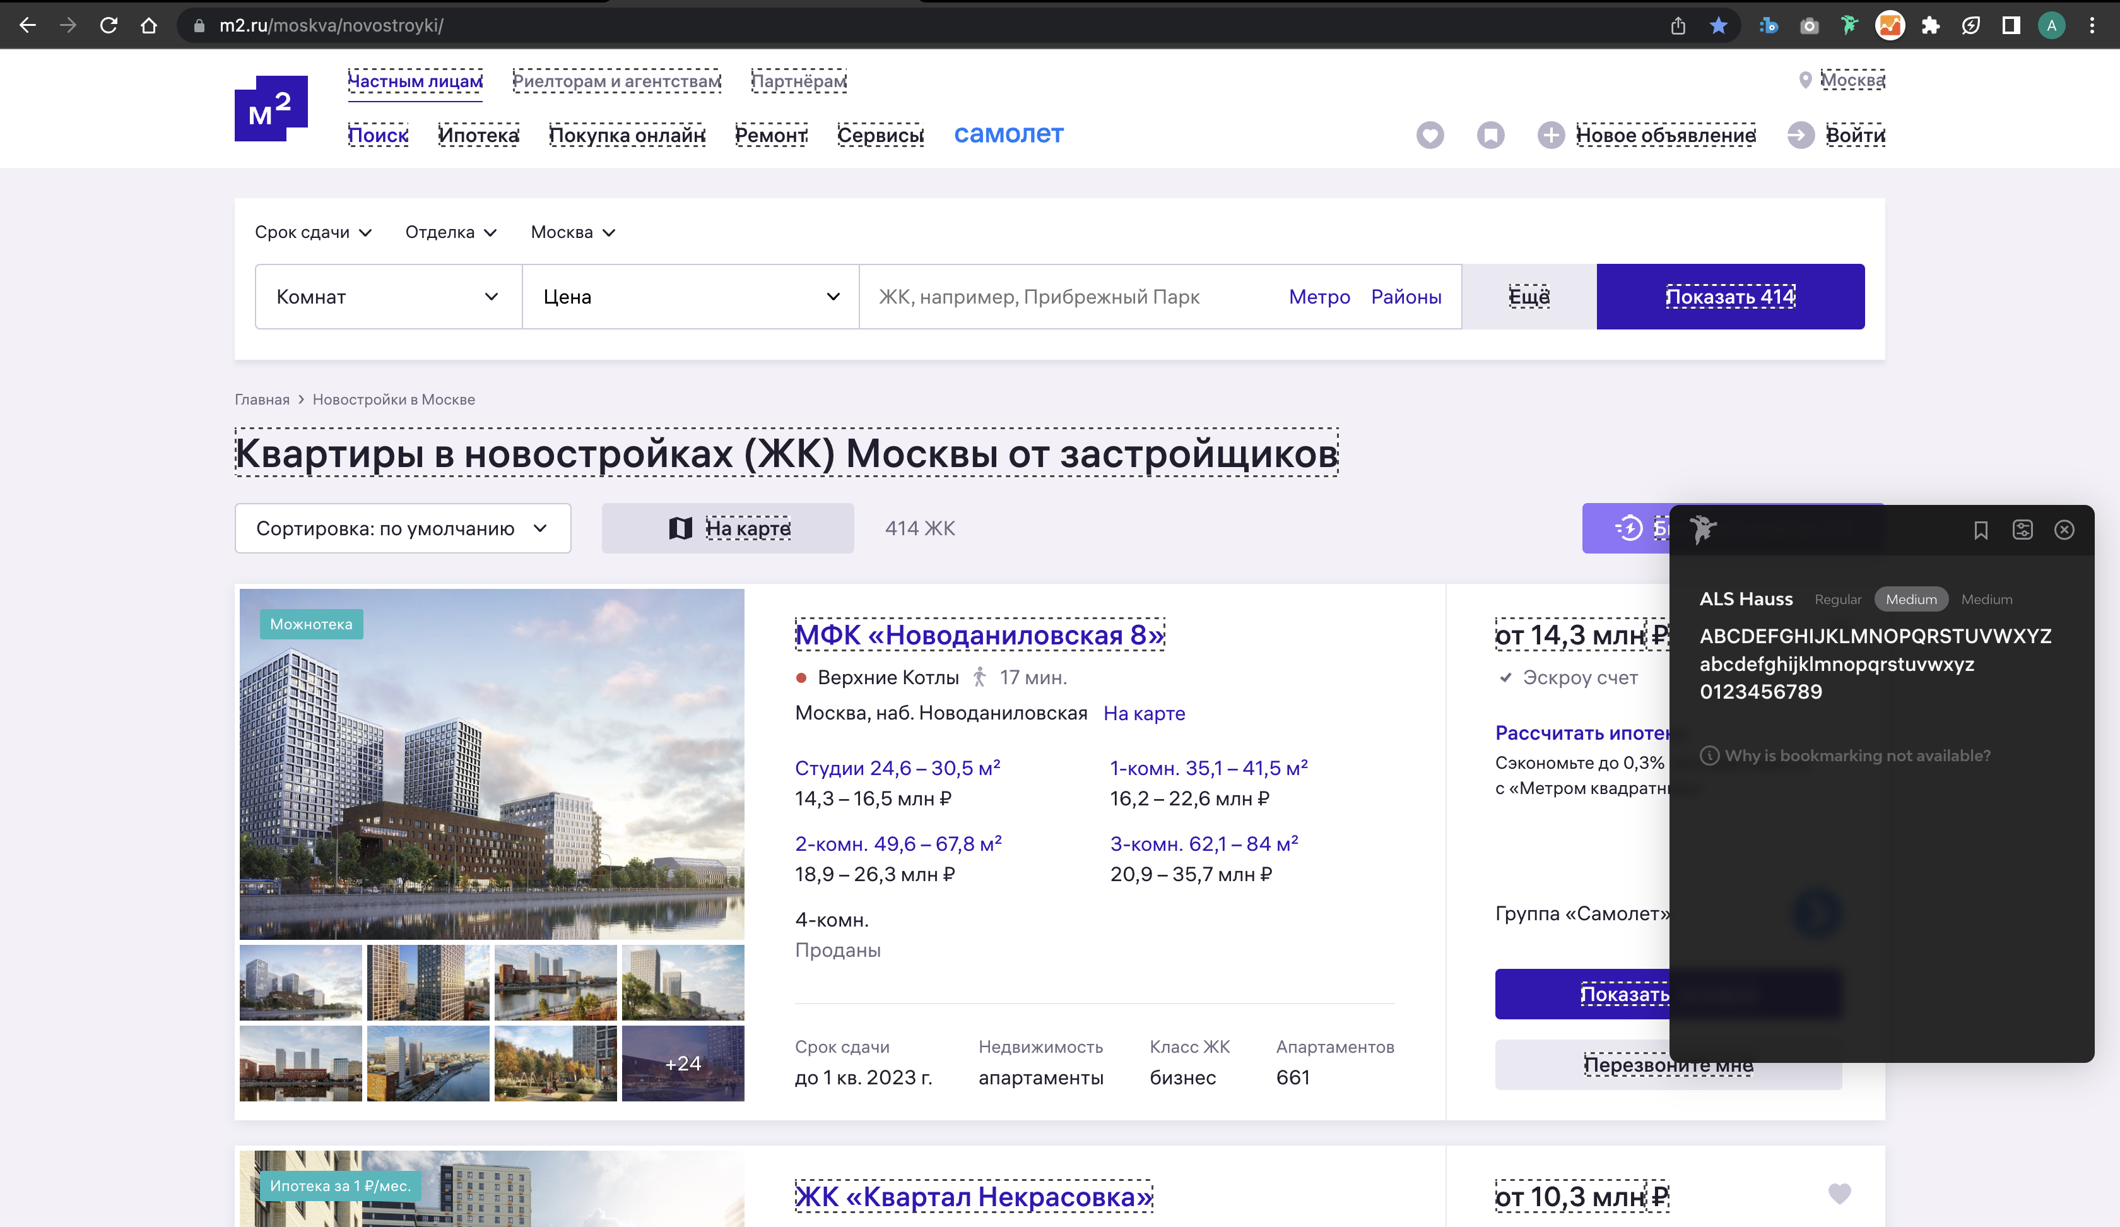Image resolution: width=2120 pixels, height=1227 pixels.
Task: Bookmark this page with the star icon
Action: pyautogui.click(x=1718, y=25)
